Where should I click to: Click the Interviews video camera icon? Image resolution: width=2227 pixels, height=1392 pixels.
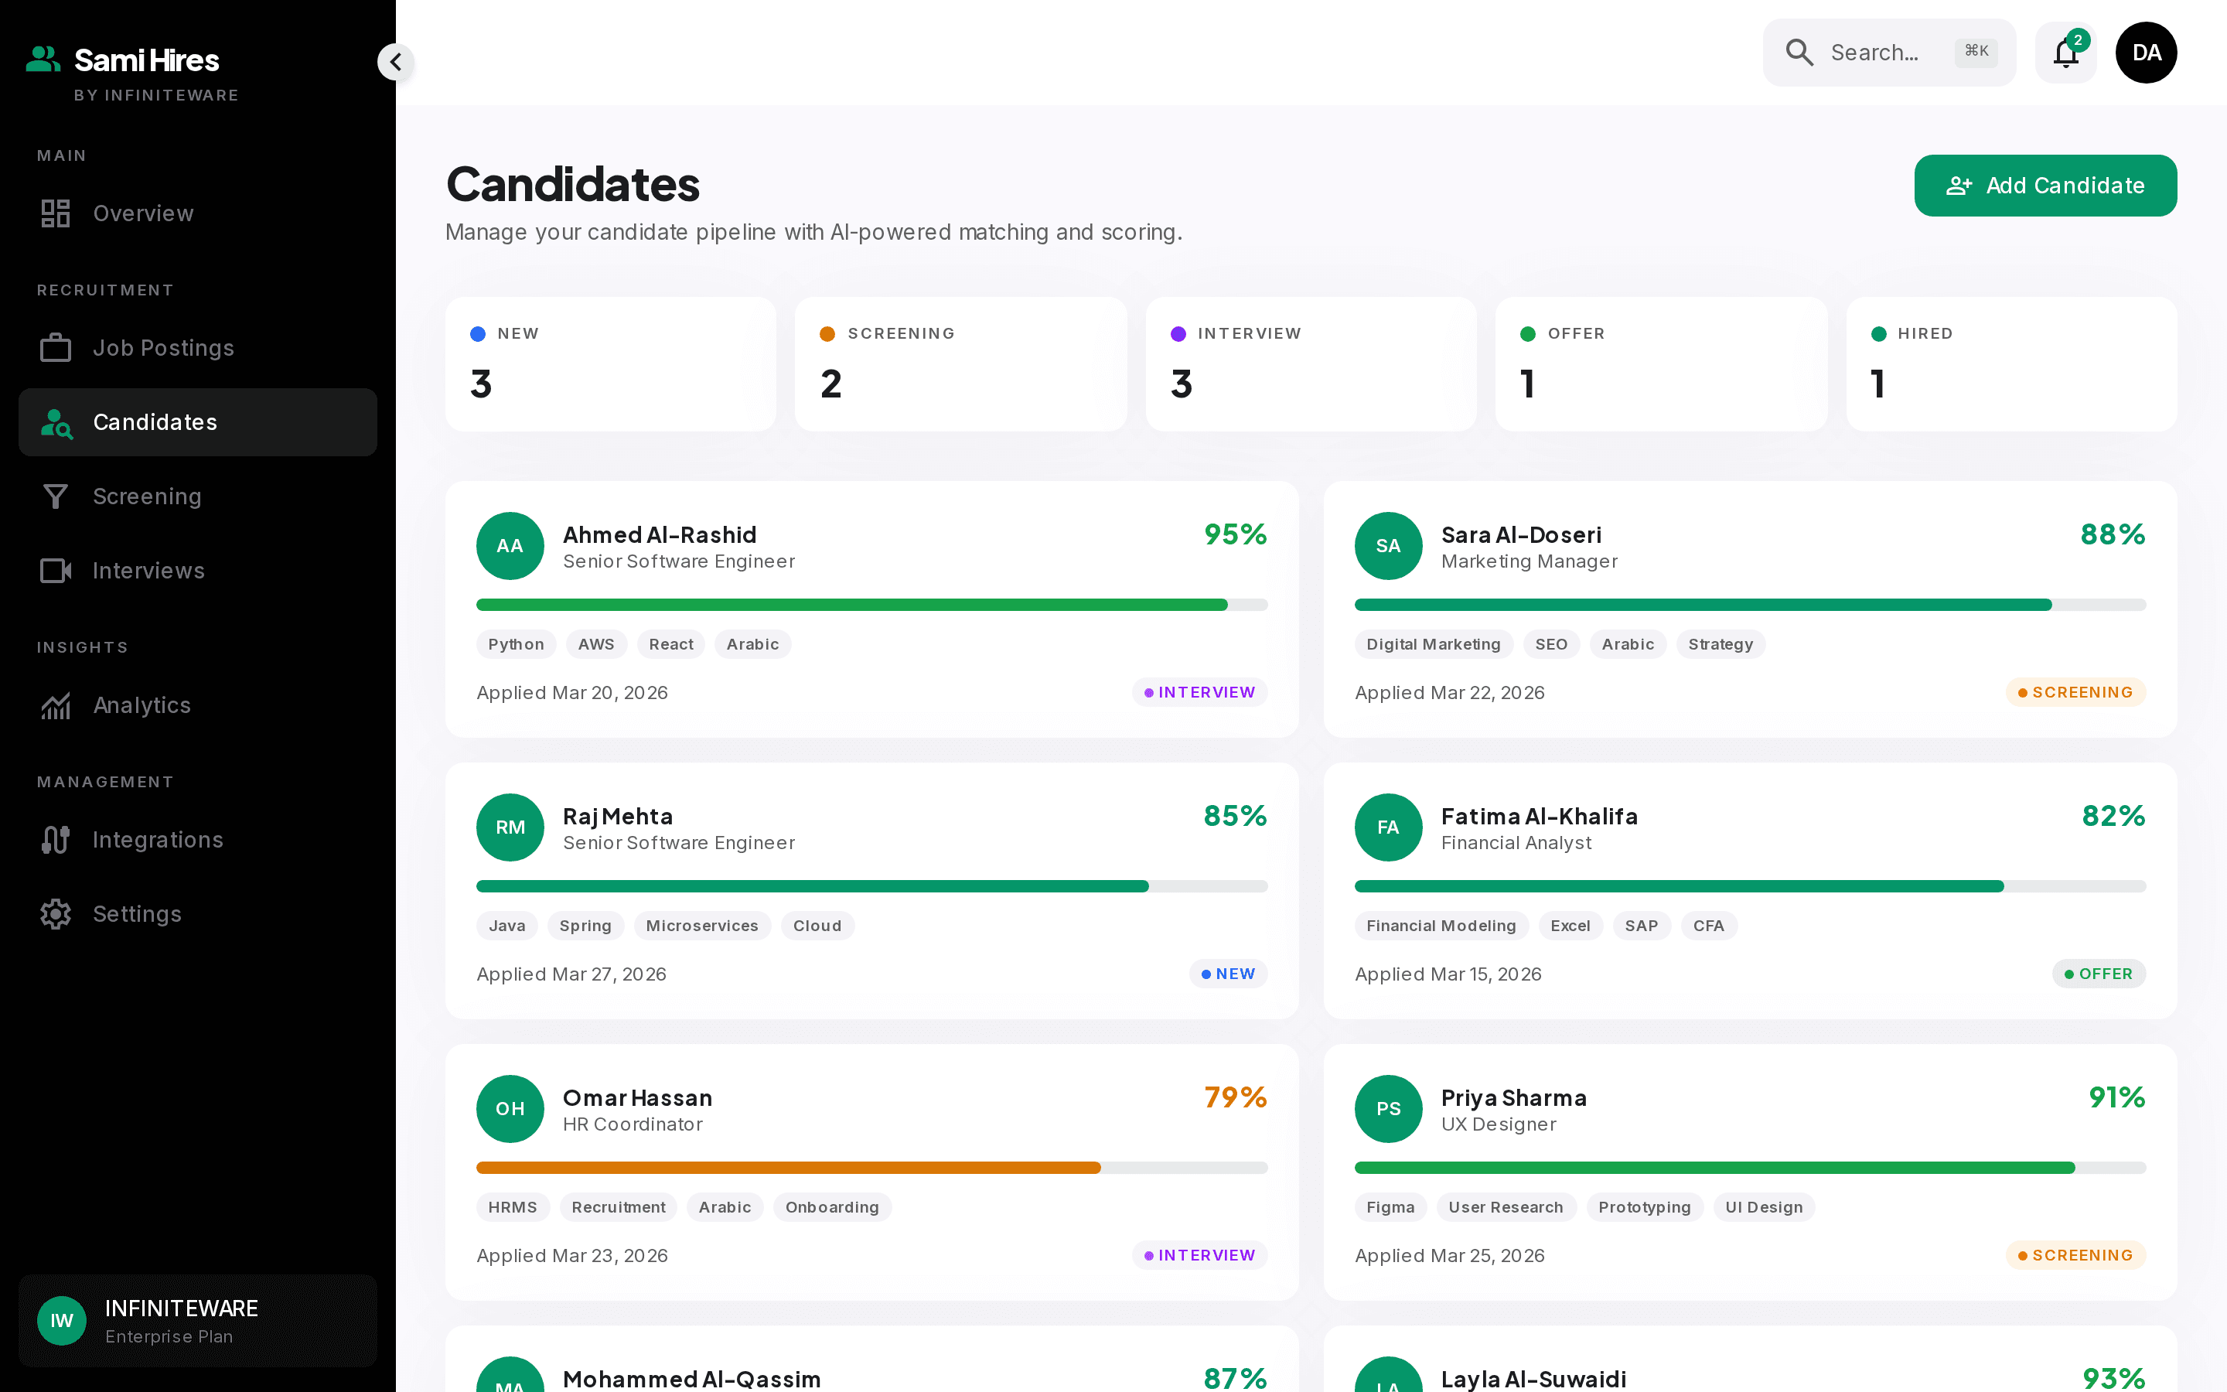55,571
